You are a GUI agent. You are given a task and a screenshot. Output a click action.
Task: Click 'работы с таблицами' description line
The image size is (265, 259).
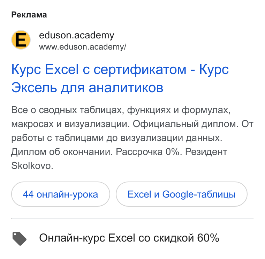click(x=57, y=138)
